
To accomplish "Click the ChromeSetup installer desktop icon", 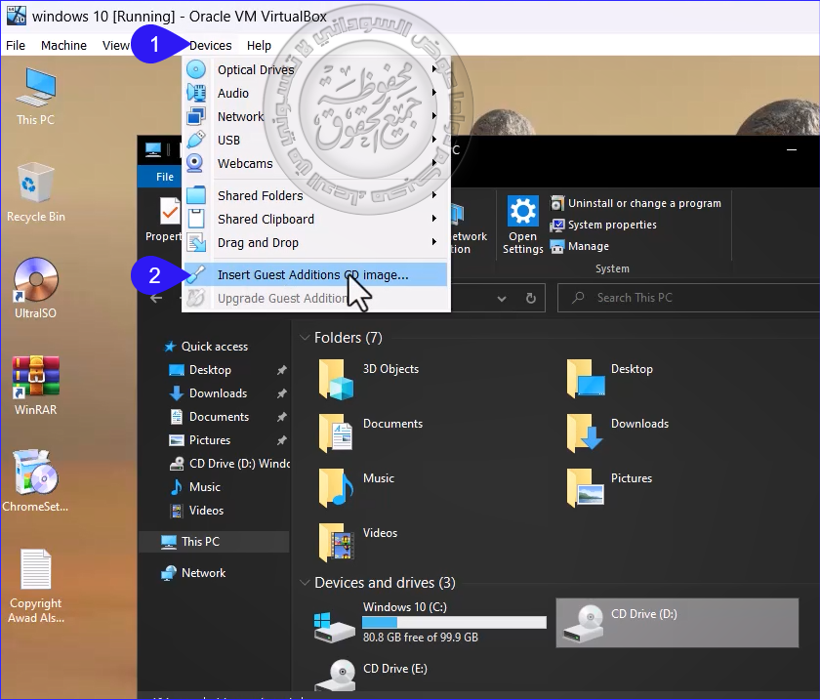I will (x=35, y=476).
